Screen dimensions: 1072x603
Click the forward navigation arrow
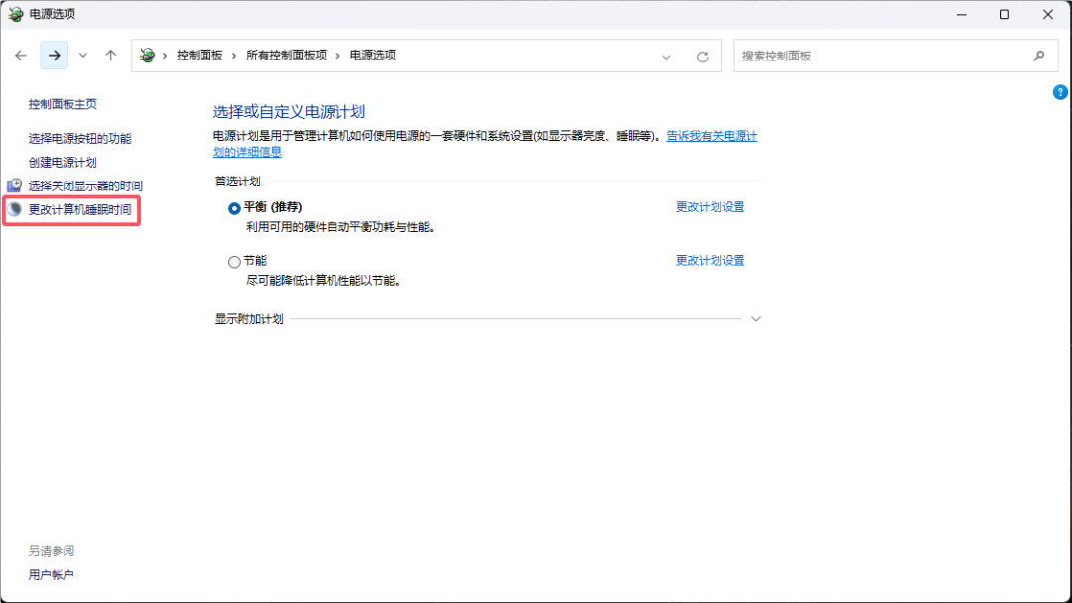(53, 55)
